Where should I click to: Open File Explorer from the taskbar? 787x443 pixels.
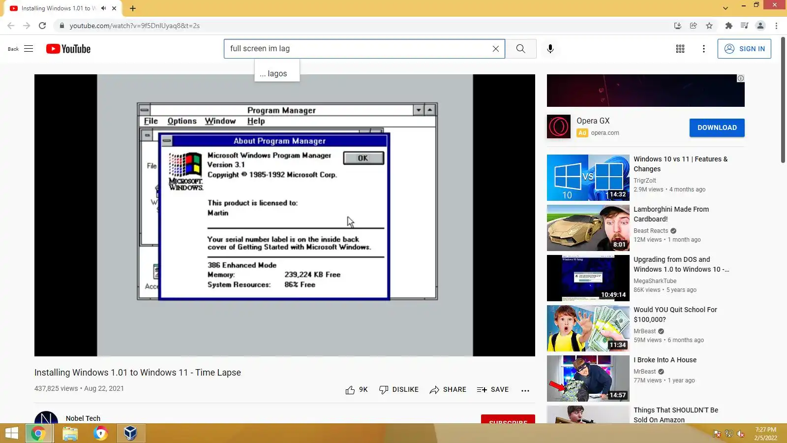pos(70,433)
